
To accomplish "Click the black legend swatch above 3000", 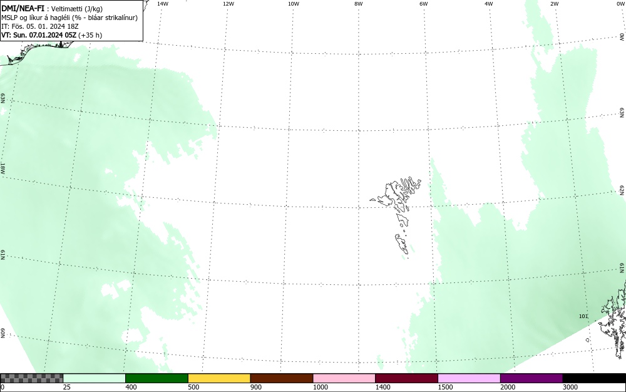I will click(x=594, y=378).
